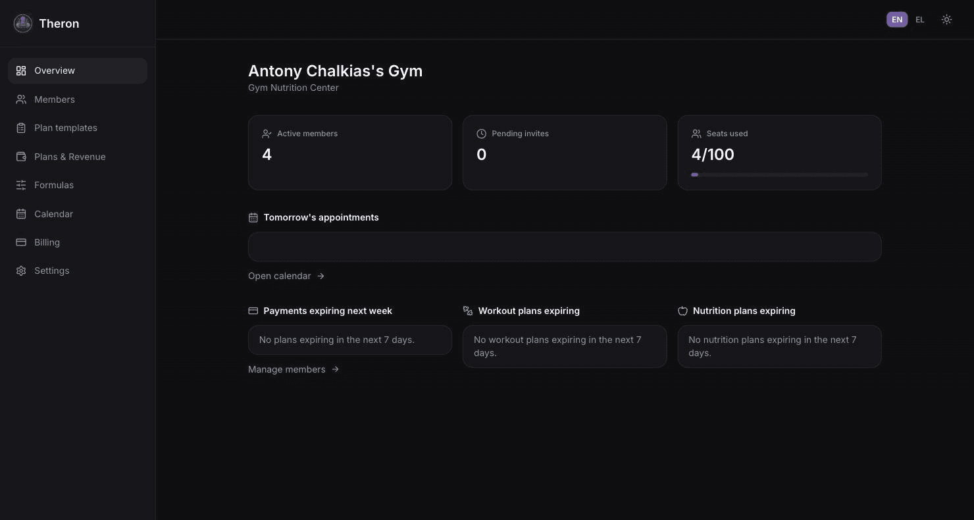This screenshot has height=520, width=974.
Task: Click the empty Tomorrow's appointments box
Action: (565, 247)
